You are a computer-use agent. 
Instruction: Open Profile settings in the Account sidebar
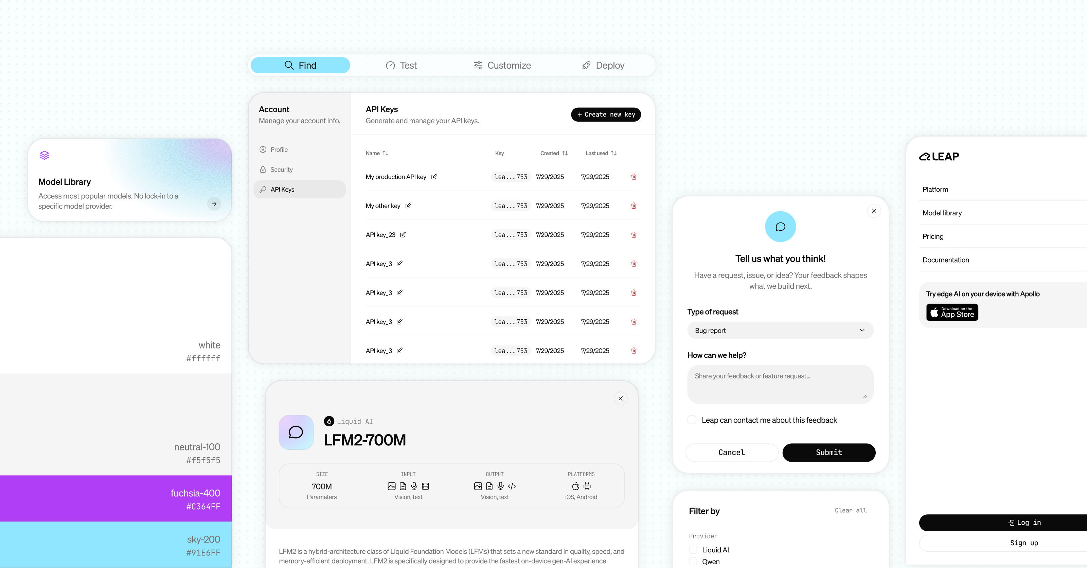point(279,149)
